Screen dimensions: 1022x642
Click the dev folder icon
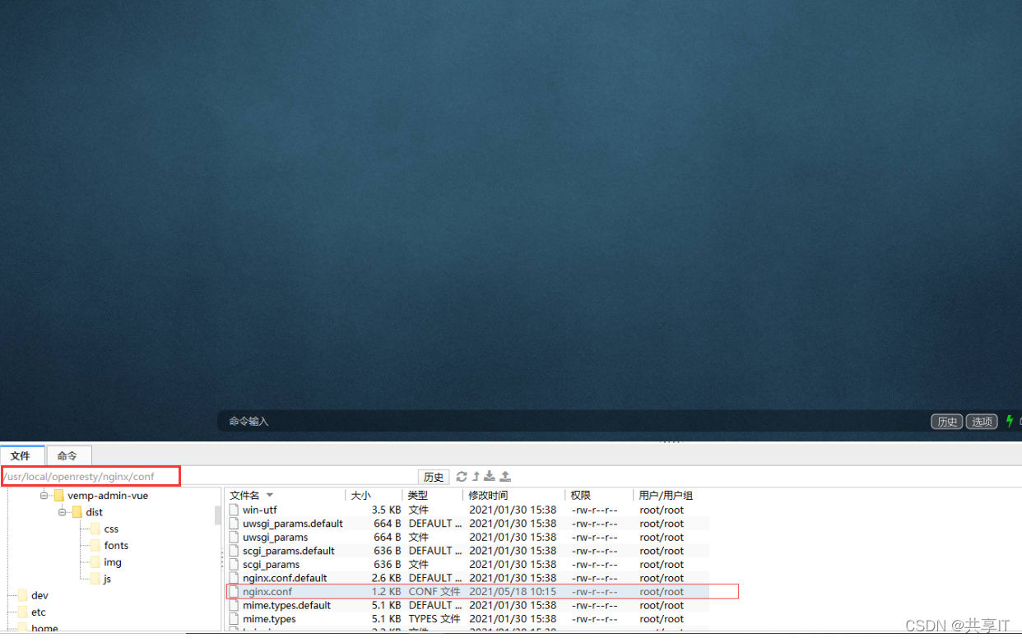[x=23, y=596]
